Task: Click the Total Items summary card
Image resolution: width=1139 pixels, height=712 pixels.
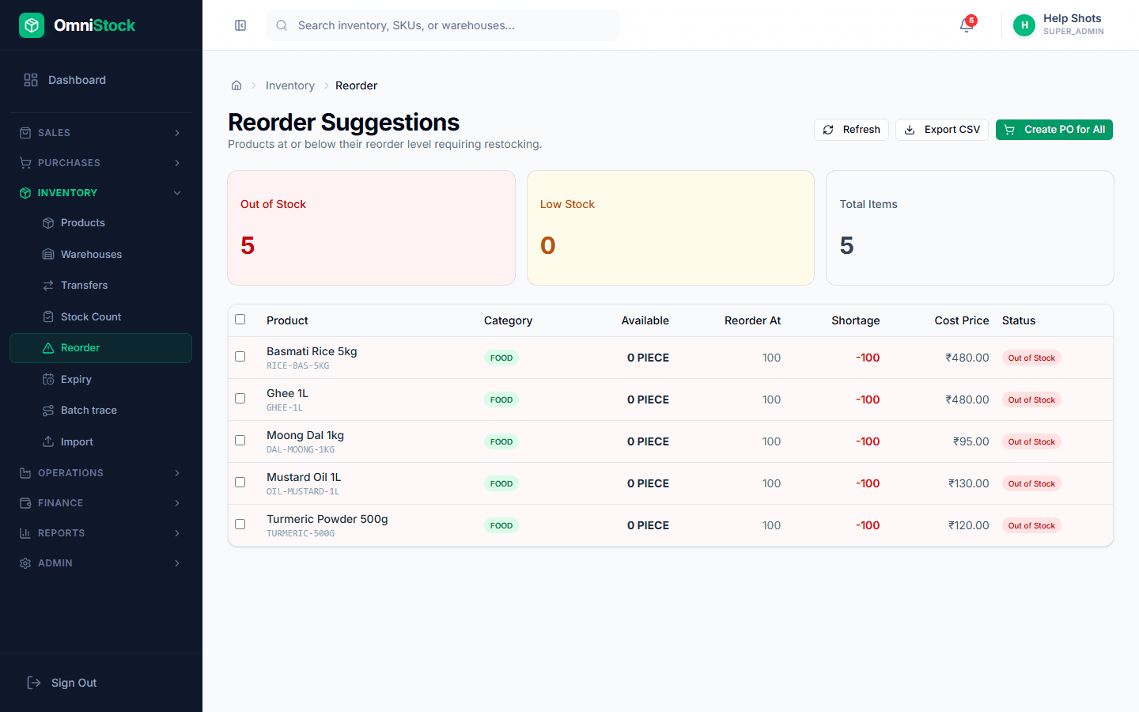Action: 970,228
